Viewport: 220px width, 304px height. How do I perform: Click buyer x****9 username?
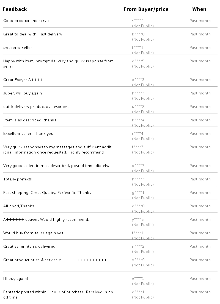click(x=138, y=260)
